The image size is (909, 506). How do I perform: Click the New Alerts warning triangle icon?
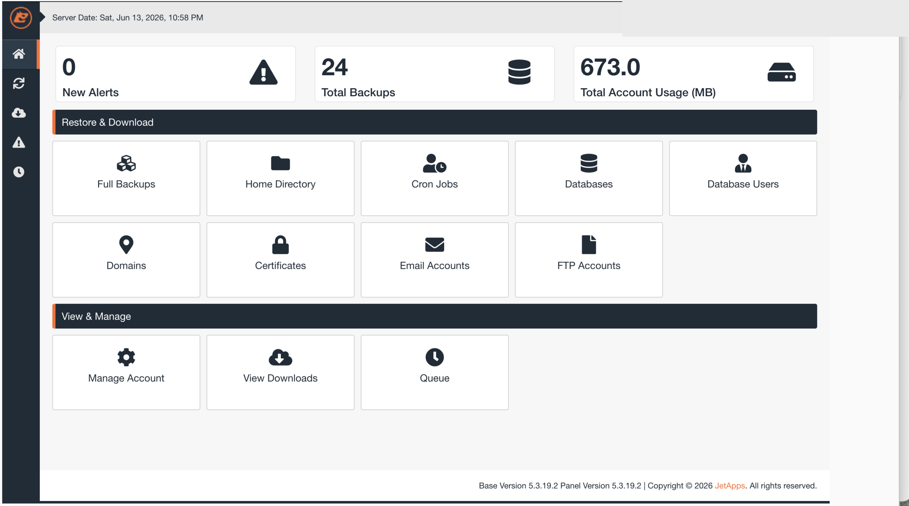tap(263, 72)
